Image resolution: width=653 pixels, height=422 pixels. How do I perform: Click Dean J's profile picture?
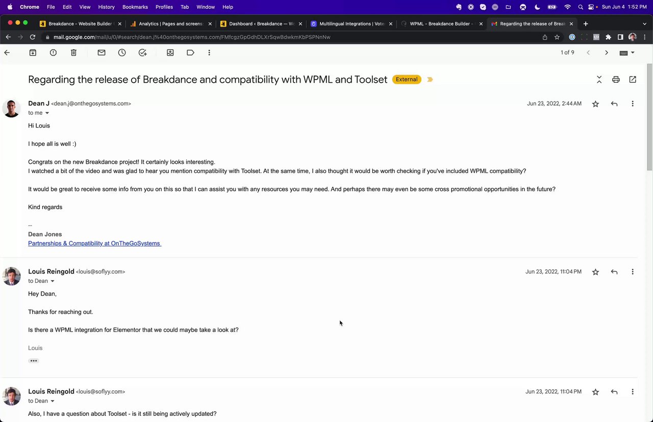click(11, 108)
